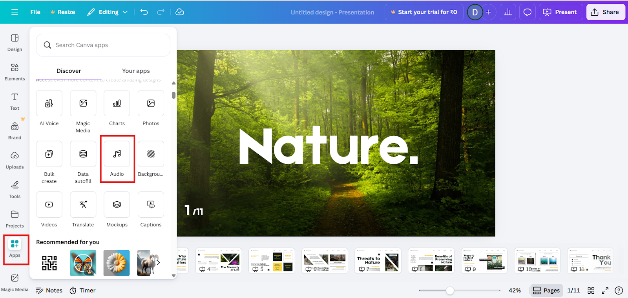Click Start your trial for ₹0
Viewport: 628px width, 298px height.
424,12
